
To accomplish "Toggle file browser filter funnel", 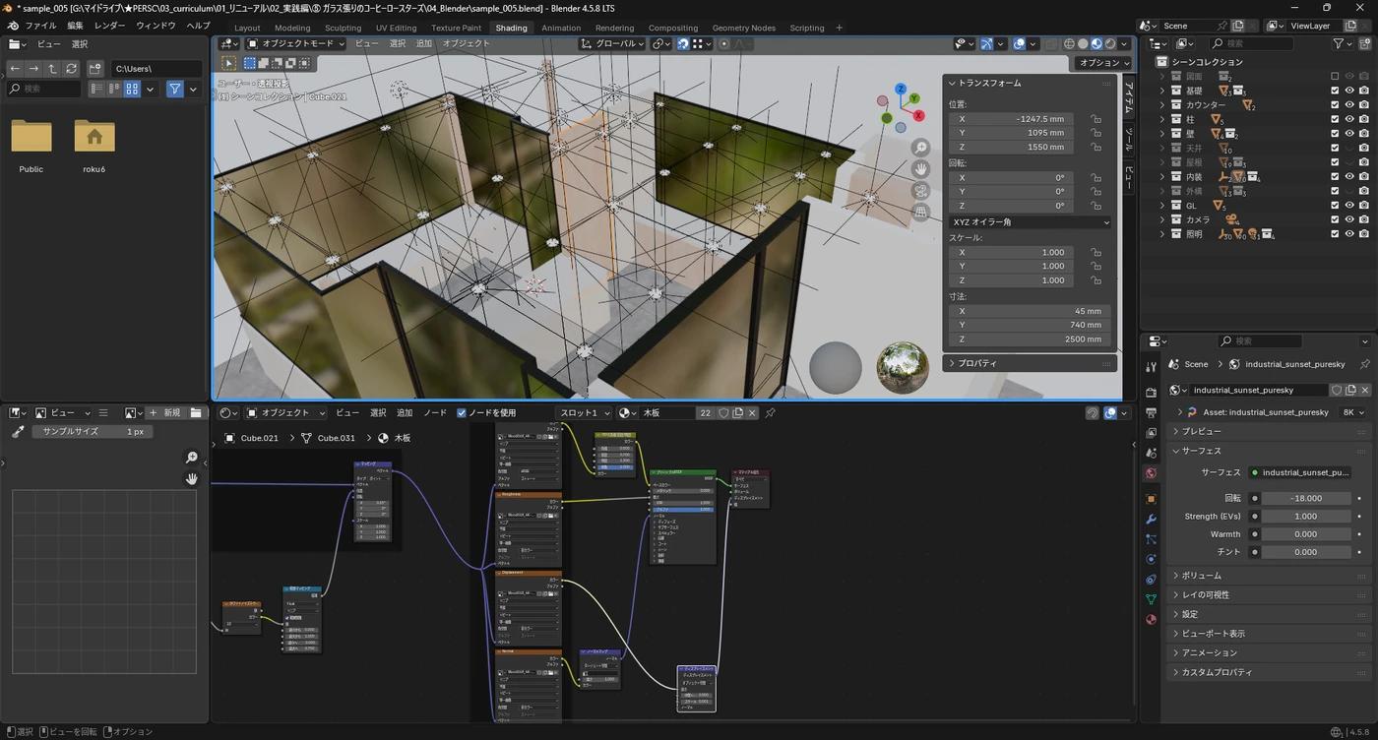I will (x=174, y=89).
